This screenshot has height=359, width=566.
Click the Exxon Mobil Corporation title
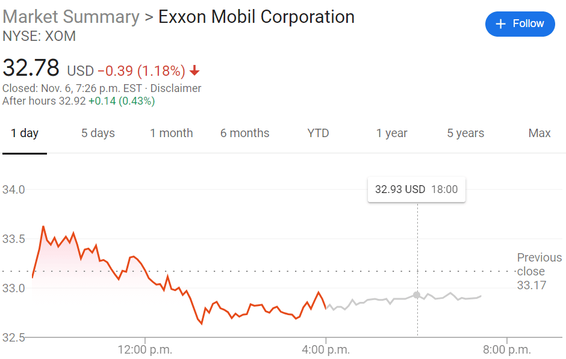tap(256, 17)
